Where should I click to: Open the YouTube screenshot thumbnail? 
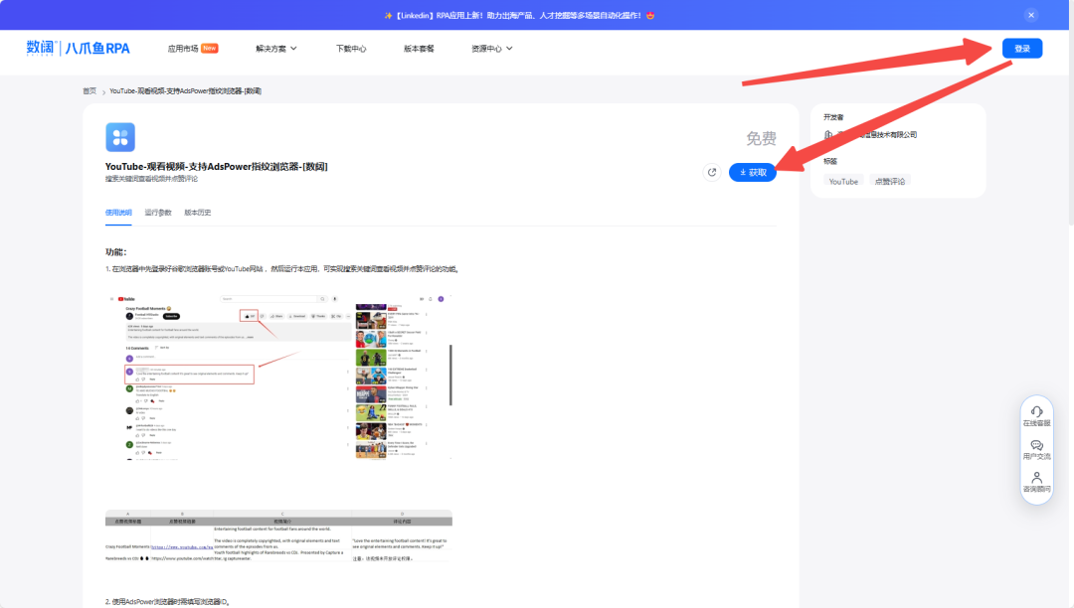280,377
